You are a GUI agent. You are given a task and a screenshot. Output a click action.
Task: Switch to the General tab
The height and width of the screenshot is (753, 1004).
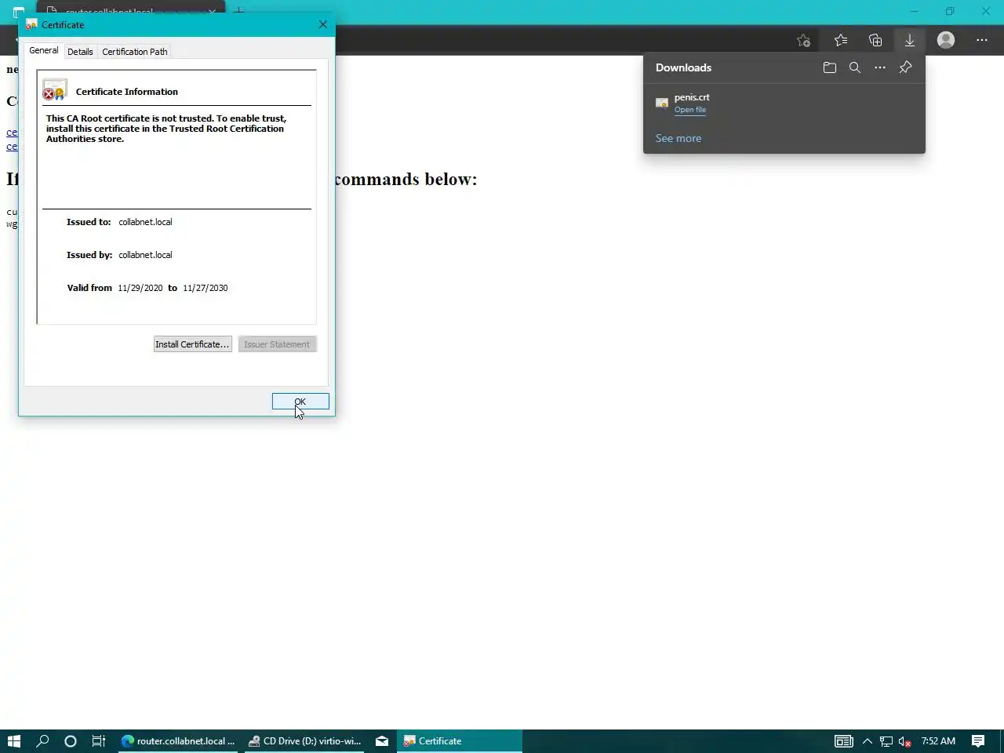pyautogui.click(x=44, y=50)
